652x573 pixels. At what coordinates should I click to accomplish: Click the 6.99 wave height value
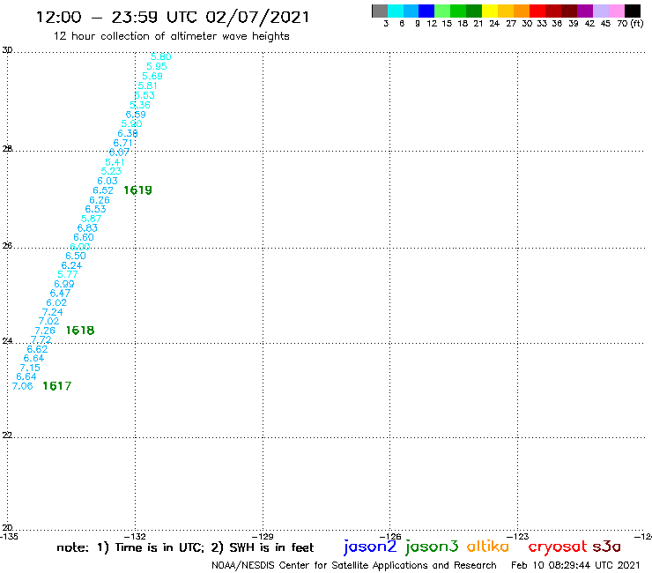[x=64, y=284]
